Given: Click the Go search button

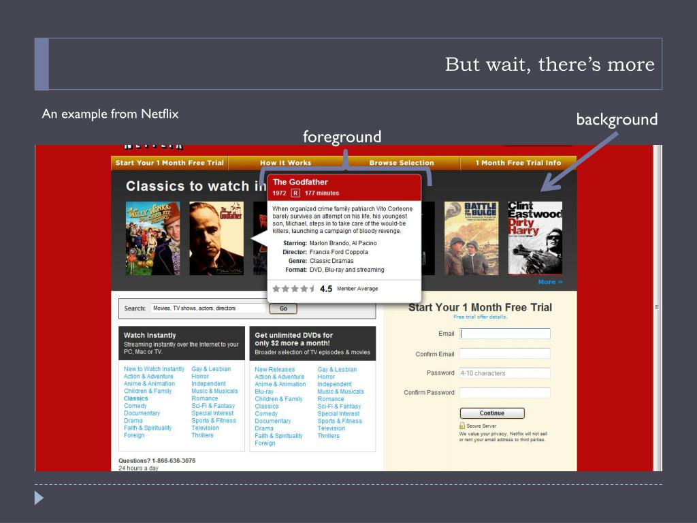Looking at the screenshot, I should click(283, 308).
